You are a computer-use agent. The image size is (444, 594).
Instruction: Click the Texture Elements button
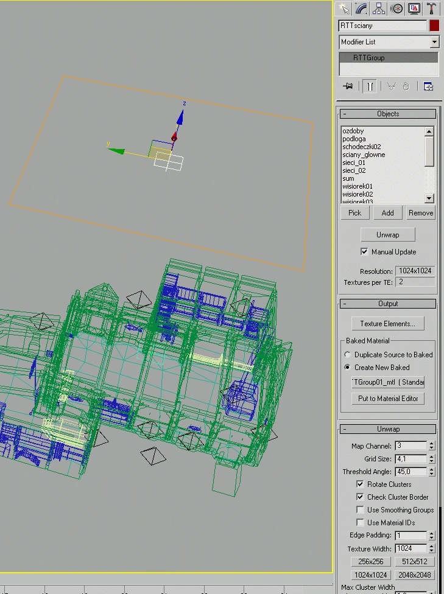(387, 324)
